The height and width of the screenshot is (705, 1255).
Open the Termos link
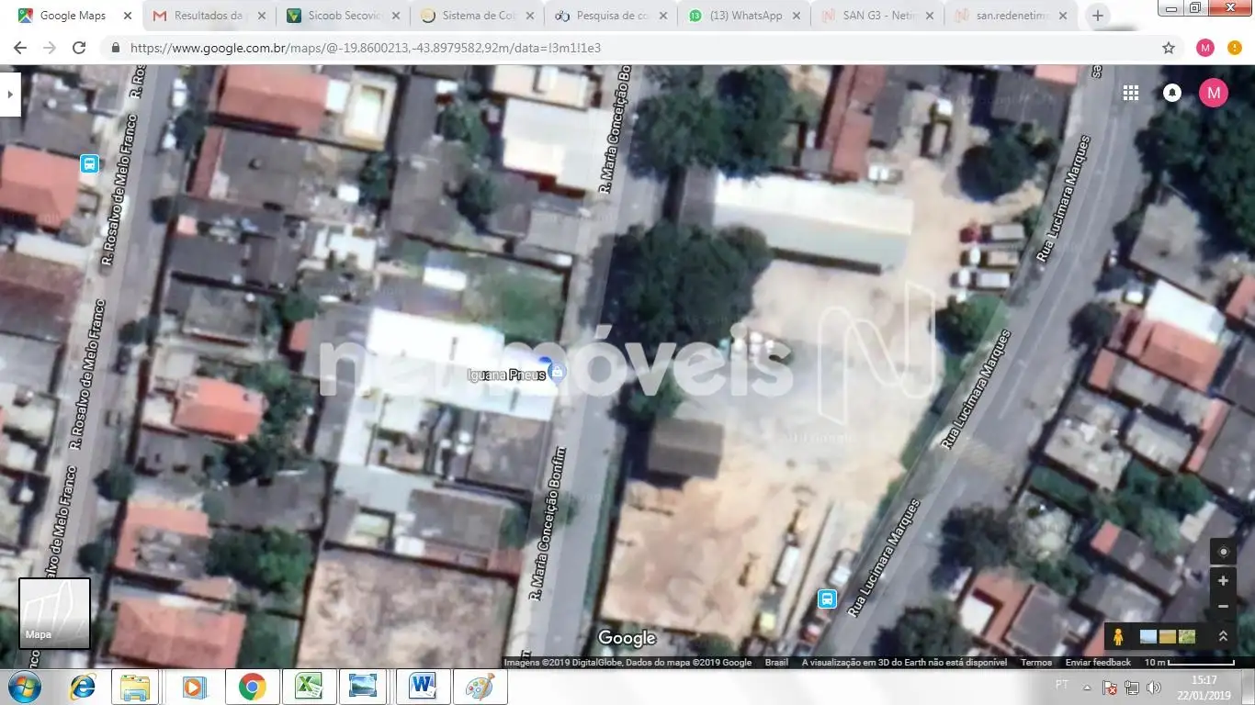click(1036, 663)
